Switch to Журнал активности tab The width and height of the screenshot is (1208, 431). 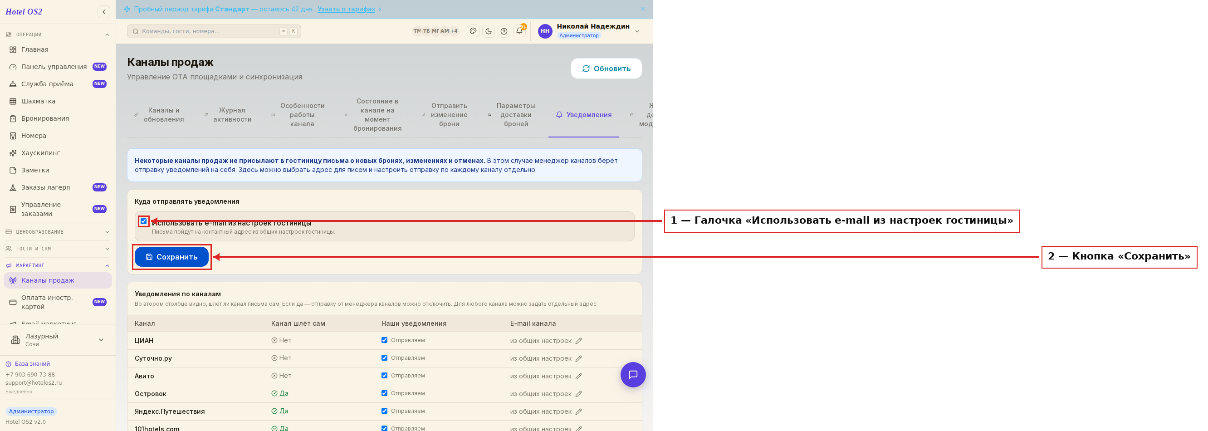click(x=230, y=115)
